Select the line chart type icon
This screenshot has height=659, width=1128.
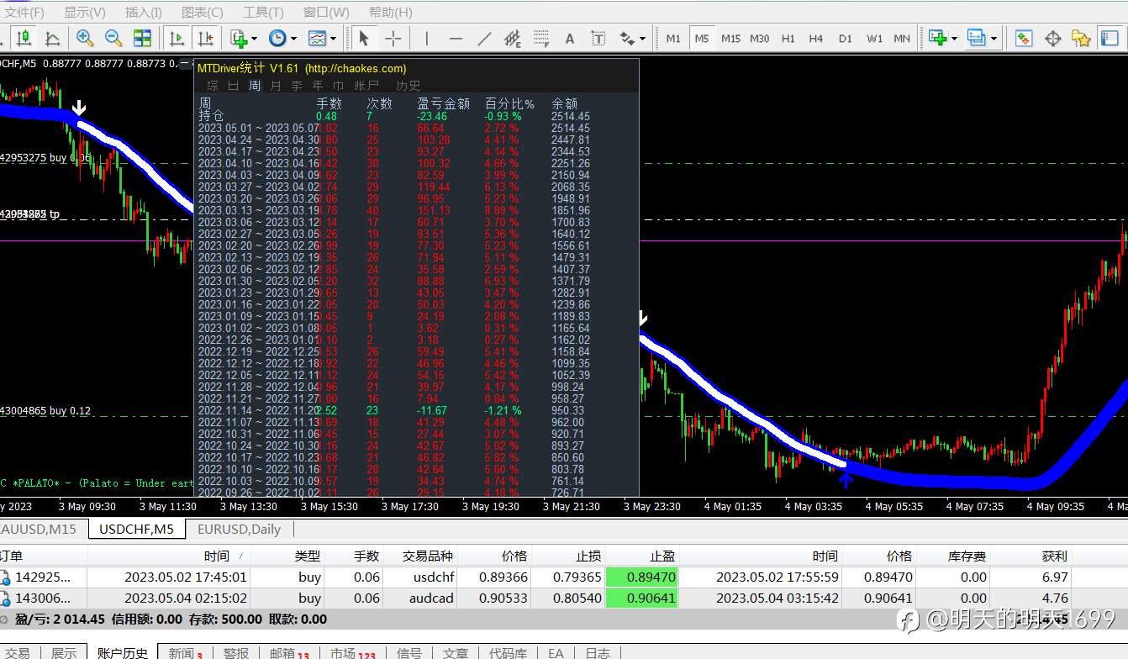click(52, 38)
